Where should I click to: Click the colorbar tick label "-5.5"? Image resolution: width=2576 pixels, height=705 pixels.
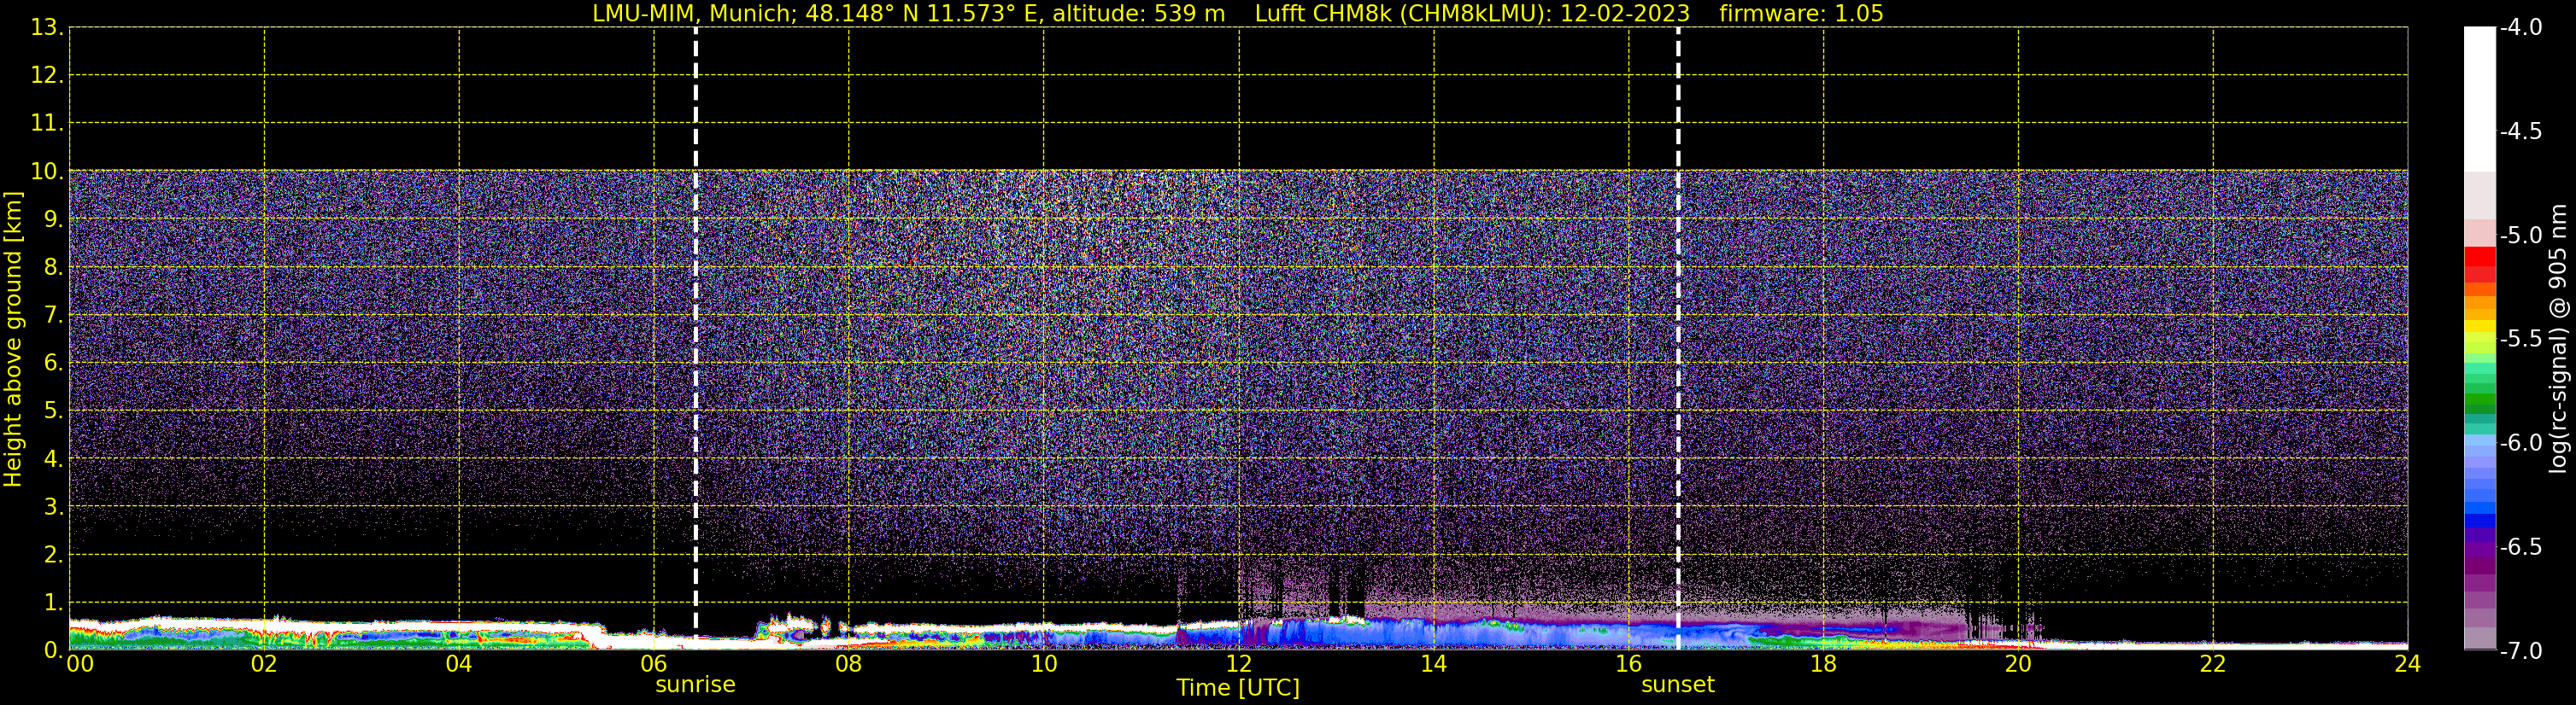[x=2520, y=340]
